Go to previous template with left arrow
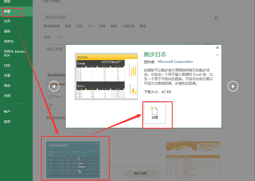Image resolution: width=255 pixels, height=181 pixels. [54, 86]
